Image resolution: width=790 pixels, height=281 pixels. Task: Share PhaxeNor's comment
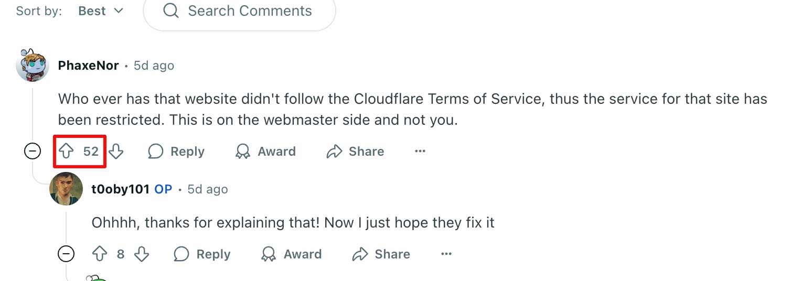click(x=355, y=152)
